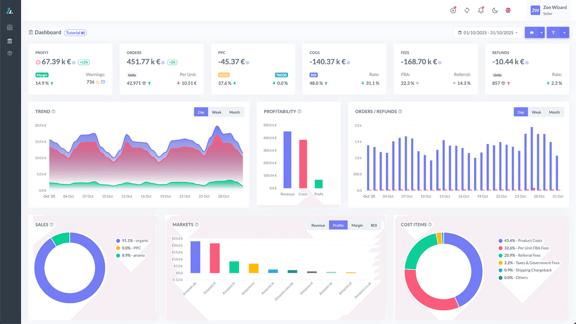Click the Amazon.de bar in Markets chart
This screenshot has height=324, width=576.
coord(195,257)
